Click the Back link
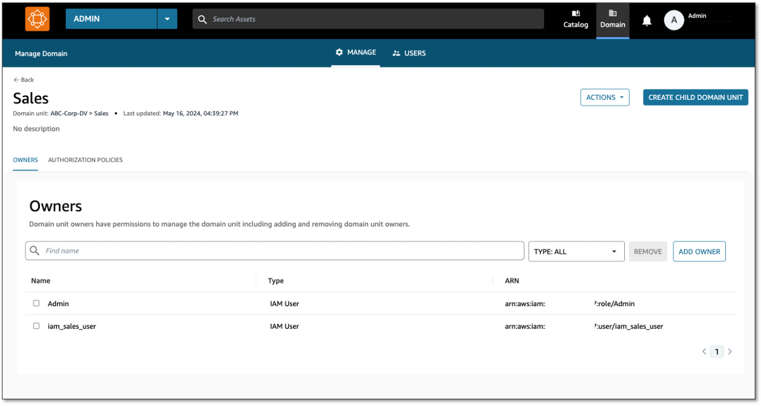This screenshot has width=761, height=406. click(23, 80)
